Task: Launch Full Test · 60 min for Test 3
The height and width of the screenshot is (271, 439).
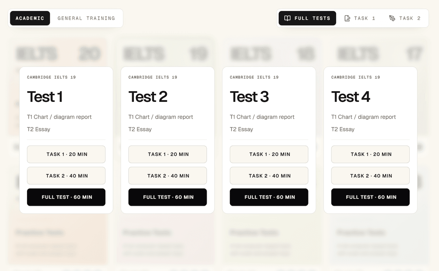Action: point(269,197)
